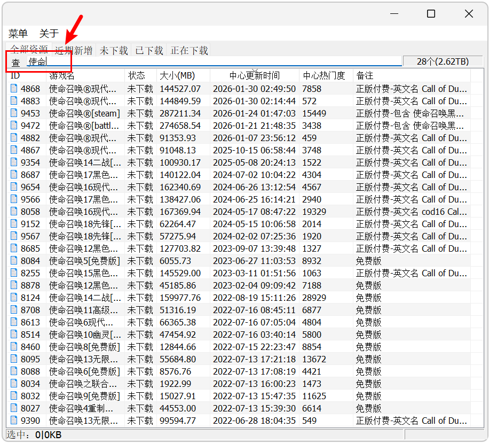Click the file icon for ID 4882
Screen dimensions: 489x443
14,138
